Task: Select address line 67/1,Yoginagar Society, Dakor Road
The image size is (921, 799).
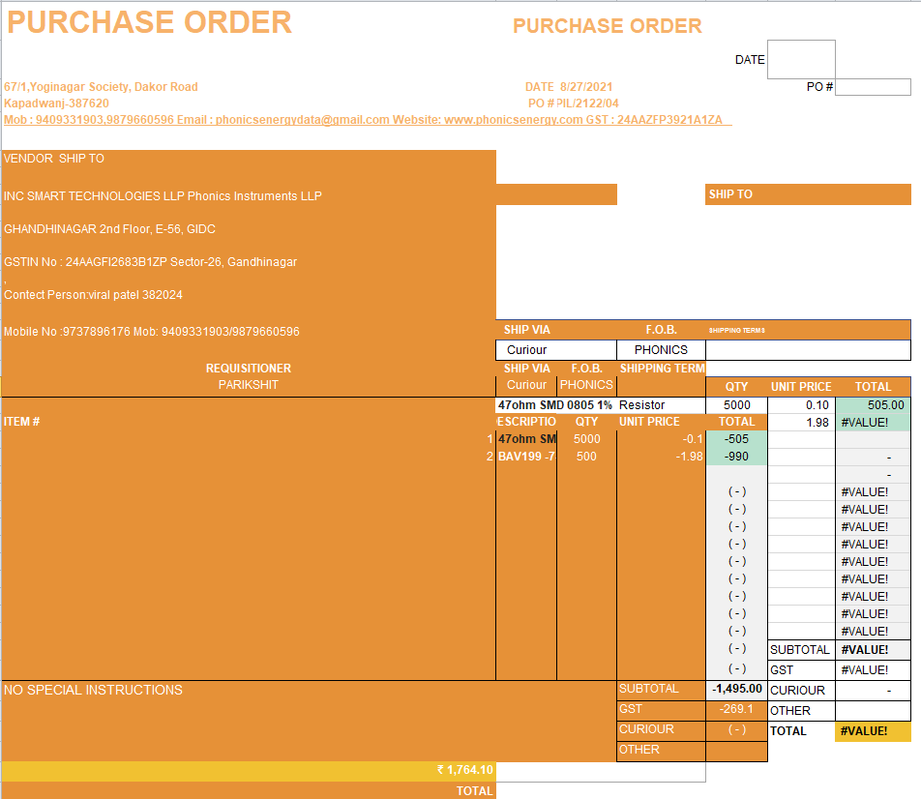Action: (101, 87)
